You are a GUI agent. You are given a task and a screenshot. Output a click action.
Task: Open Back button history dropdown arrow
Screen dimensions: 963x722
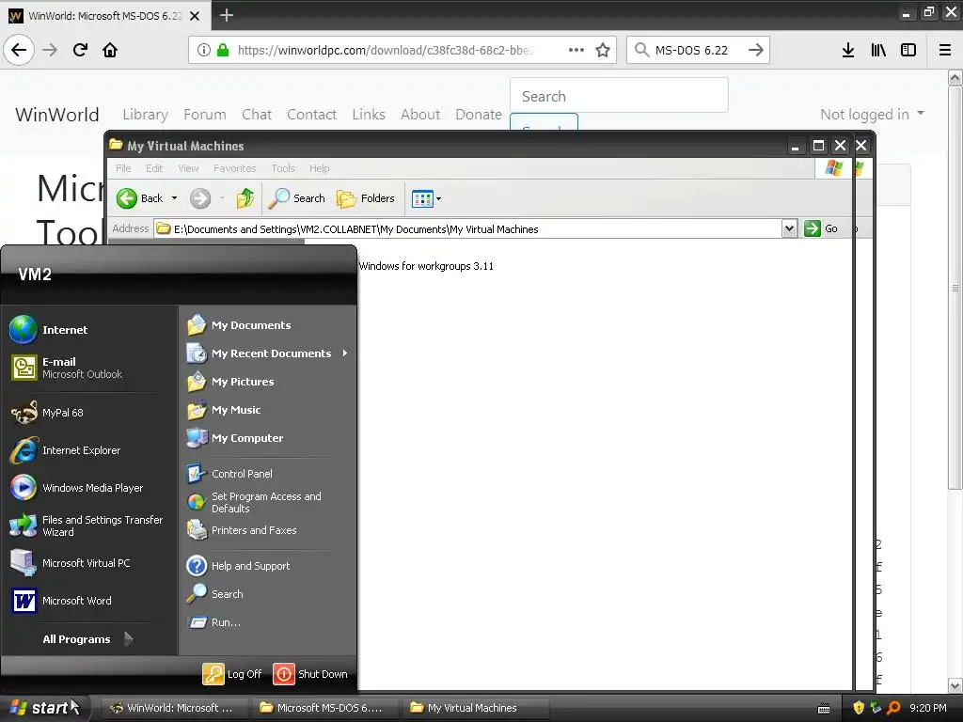pyautogui.click(x=174, y=198)
